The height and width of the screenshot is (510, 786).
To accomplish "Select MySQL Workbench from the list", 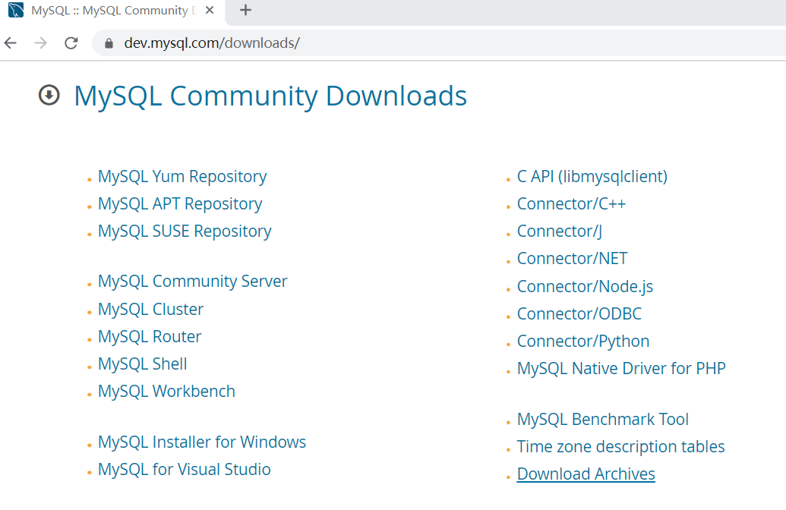I will click(x=166, y=391).
